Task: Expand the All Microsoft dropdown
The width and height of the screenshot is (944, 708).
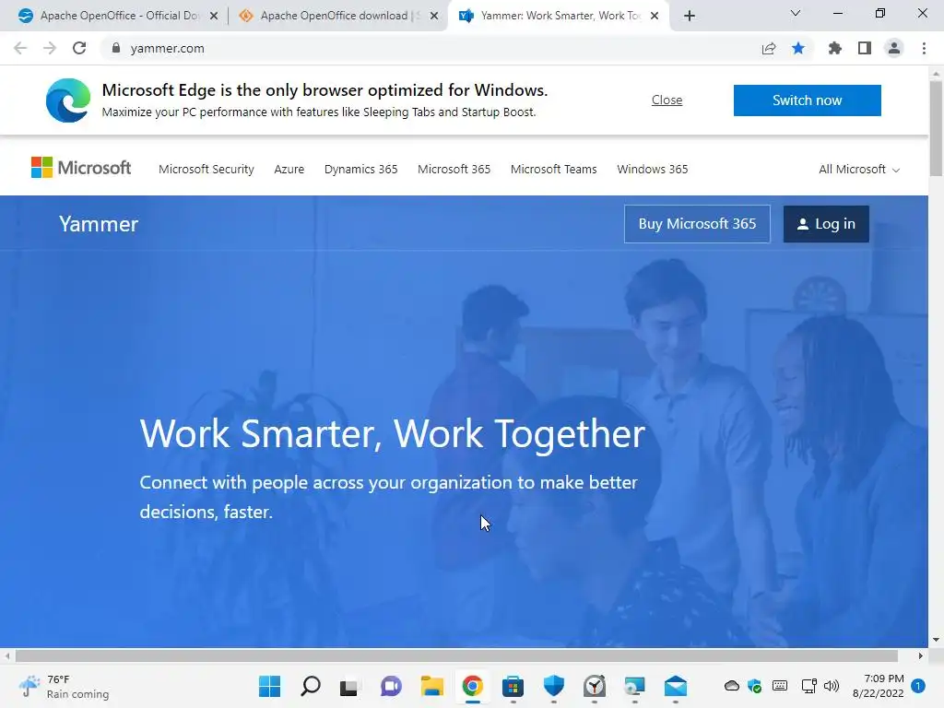Action: [859, 170]
